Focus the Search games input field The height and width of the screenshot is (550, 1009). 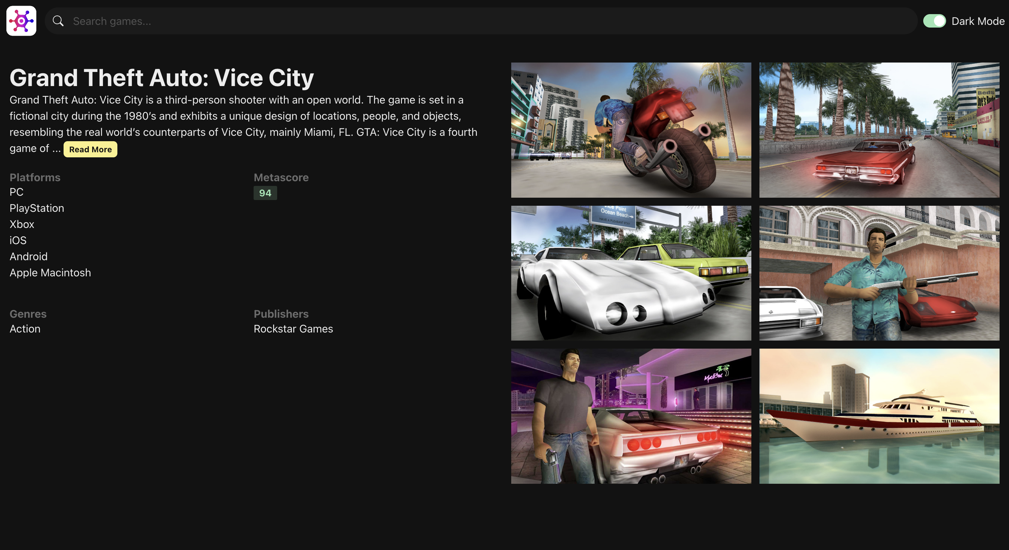pyautogui.click(x=481, y=21)
